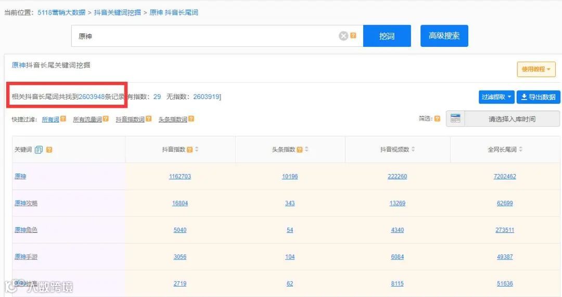562x297 pixels.
Task: Open the 原神 抖音长尾词 breadcrumb link
Action: [173, 13]
